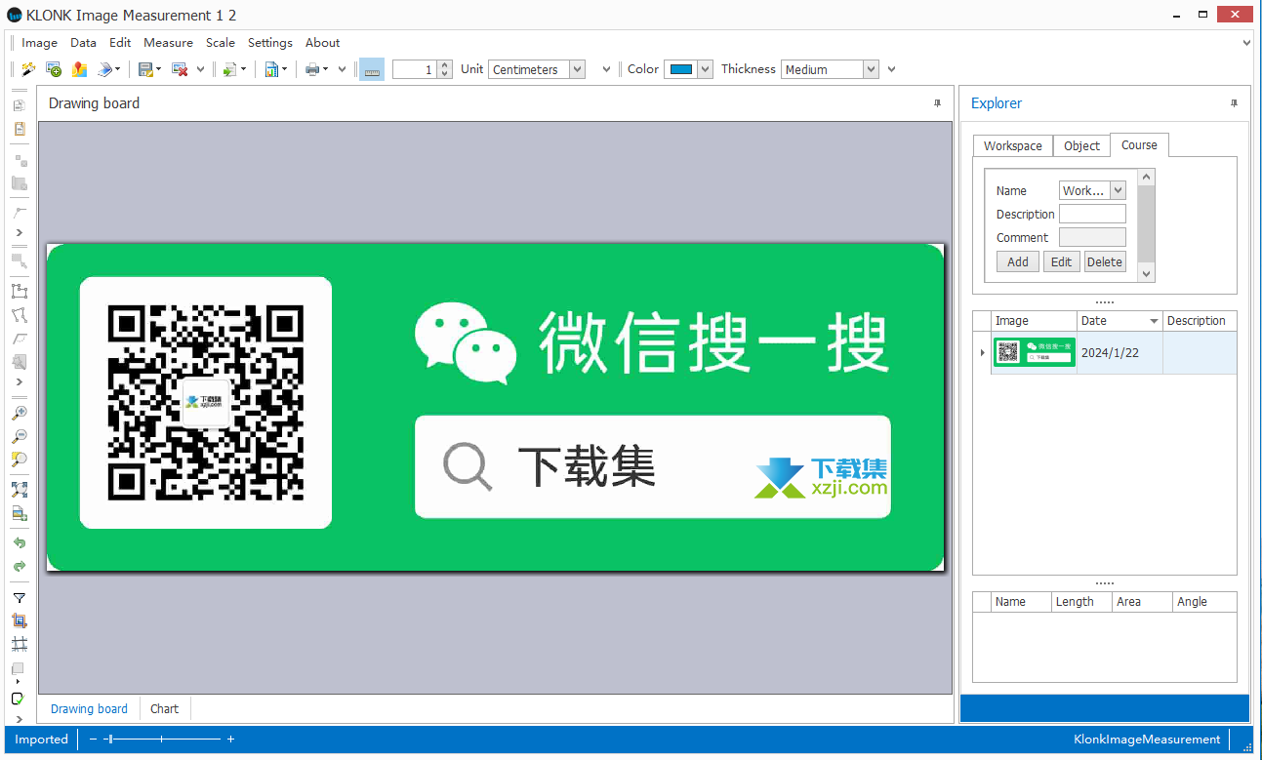Select the Course tab
The image size is (1262, 760).
(x=1139, y=145)
